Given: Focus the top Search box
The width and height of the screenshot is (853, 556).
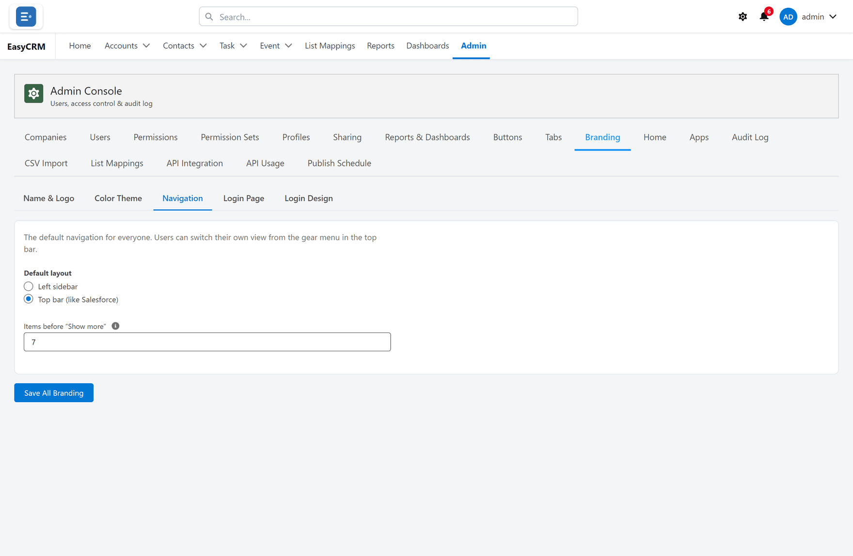Looking at the screenshot, I should click(388, 17).
